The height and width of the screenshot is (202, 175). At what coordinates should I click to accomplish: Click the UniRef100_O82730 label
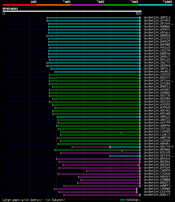point(157,96)
